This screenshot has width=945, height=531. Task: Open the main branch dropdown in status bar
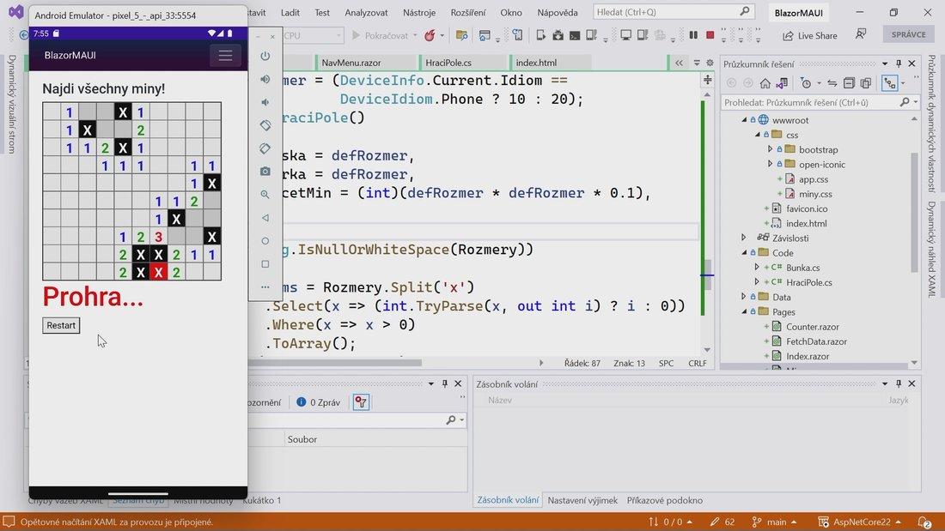coord(775,522)
